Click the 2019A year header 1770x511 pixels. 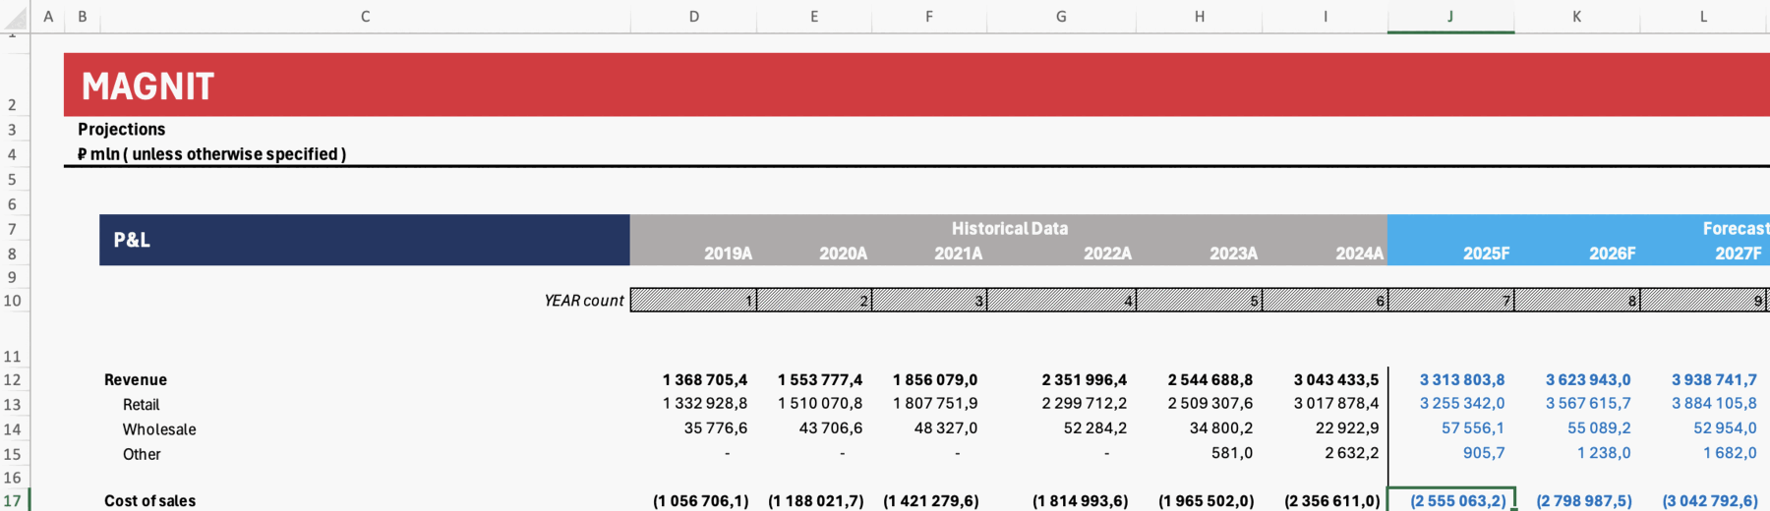click(728, 254)
